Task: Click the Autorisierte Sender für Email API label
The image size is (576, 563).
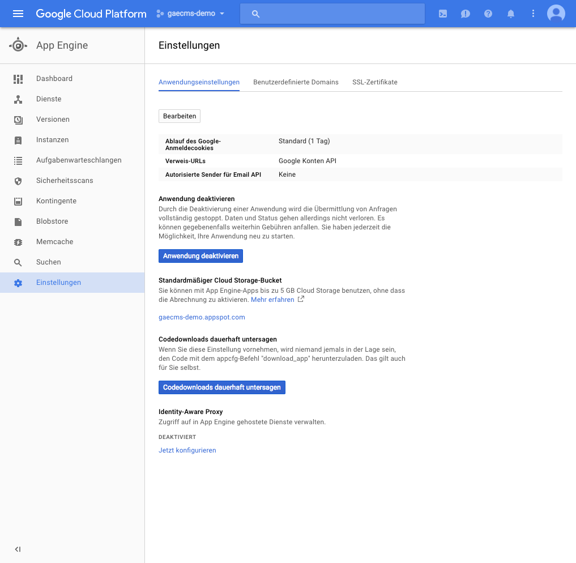Action: point(213,174)
